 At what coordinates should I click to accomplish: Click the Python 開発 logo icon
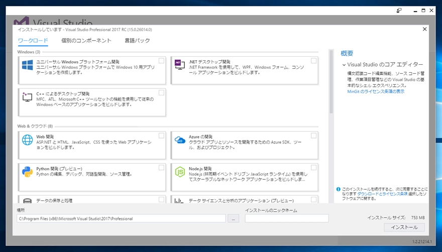pyautogui.click(x=27, y=172)
